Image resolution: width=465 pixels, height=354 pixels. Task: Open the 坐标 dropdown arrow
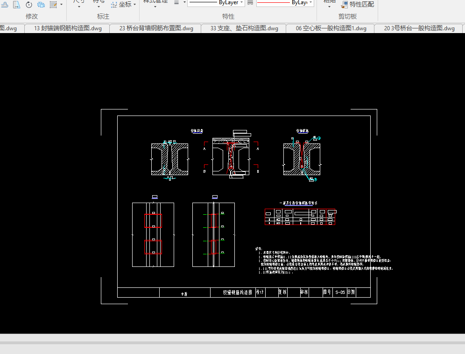(134, 5)
